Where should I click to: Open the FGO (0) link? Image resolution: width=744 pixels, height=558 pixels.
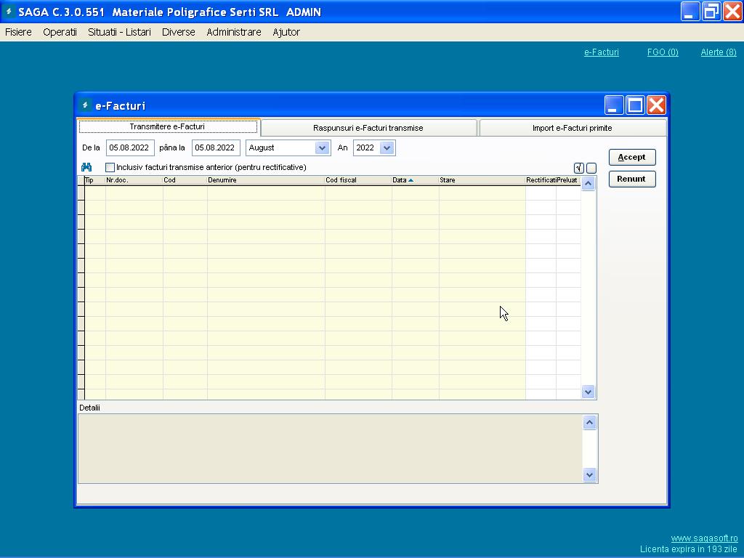[663, 52]
